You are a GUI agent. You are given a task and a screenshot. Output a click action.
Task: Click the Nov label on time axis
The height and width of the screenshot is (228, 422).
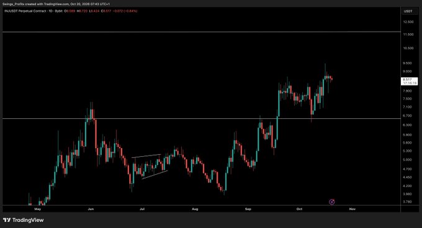[352, 209]
